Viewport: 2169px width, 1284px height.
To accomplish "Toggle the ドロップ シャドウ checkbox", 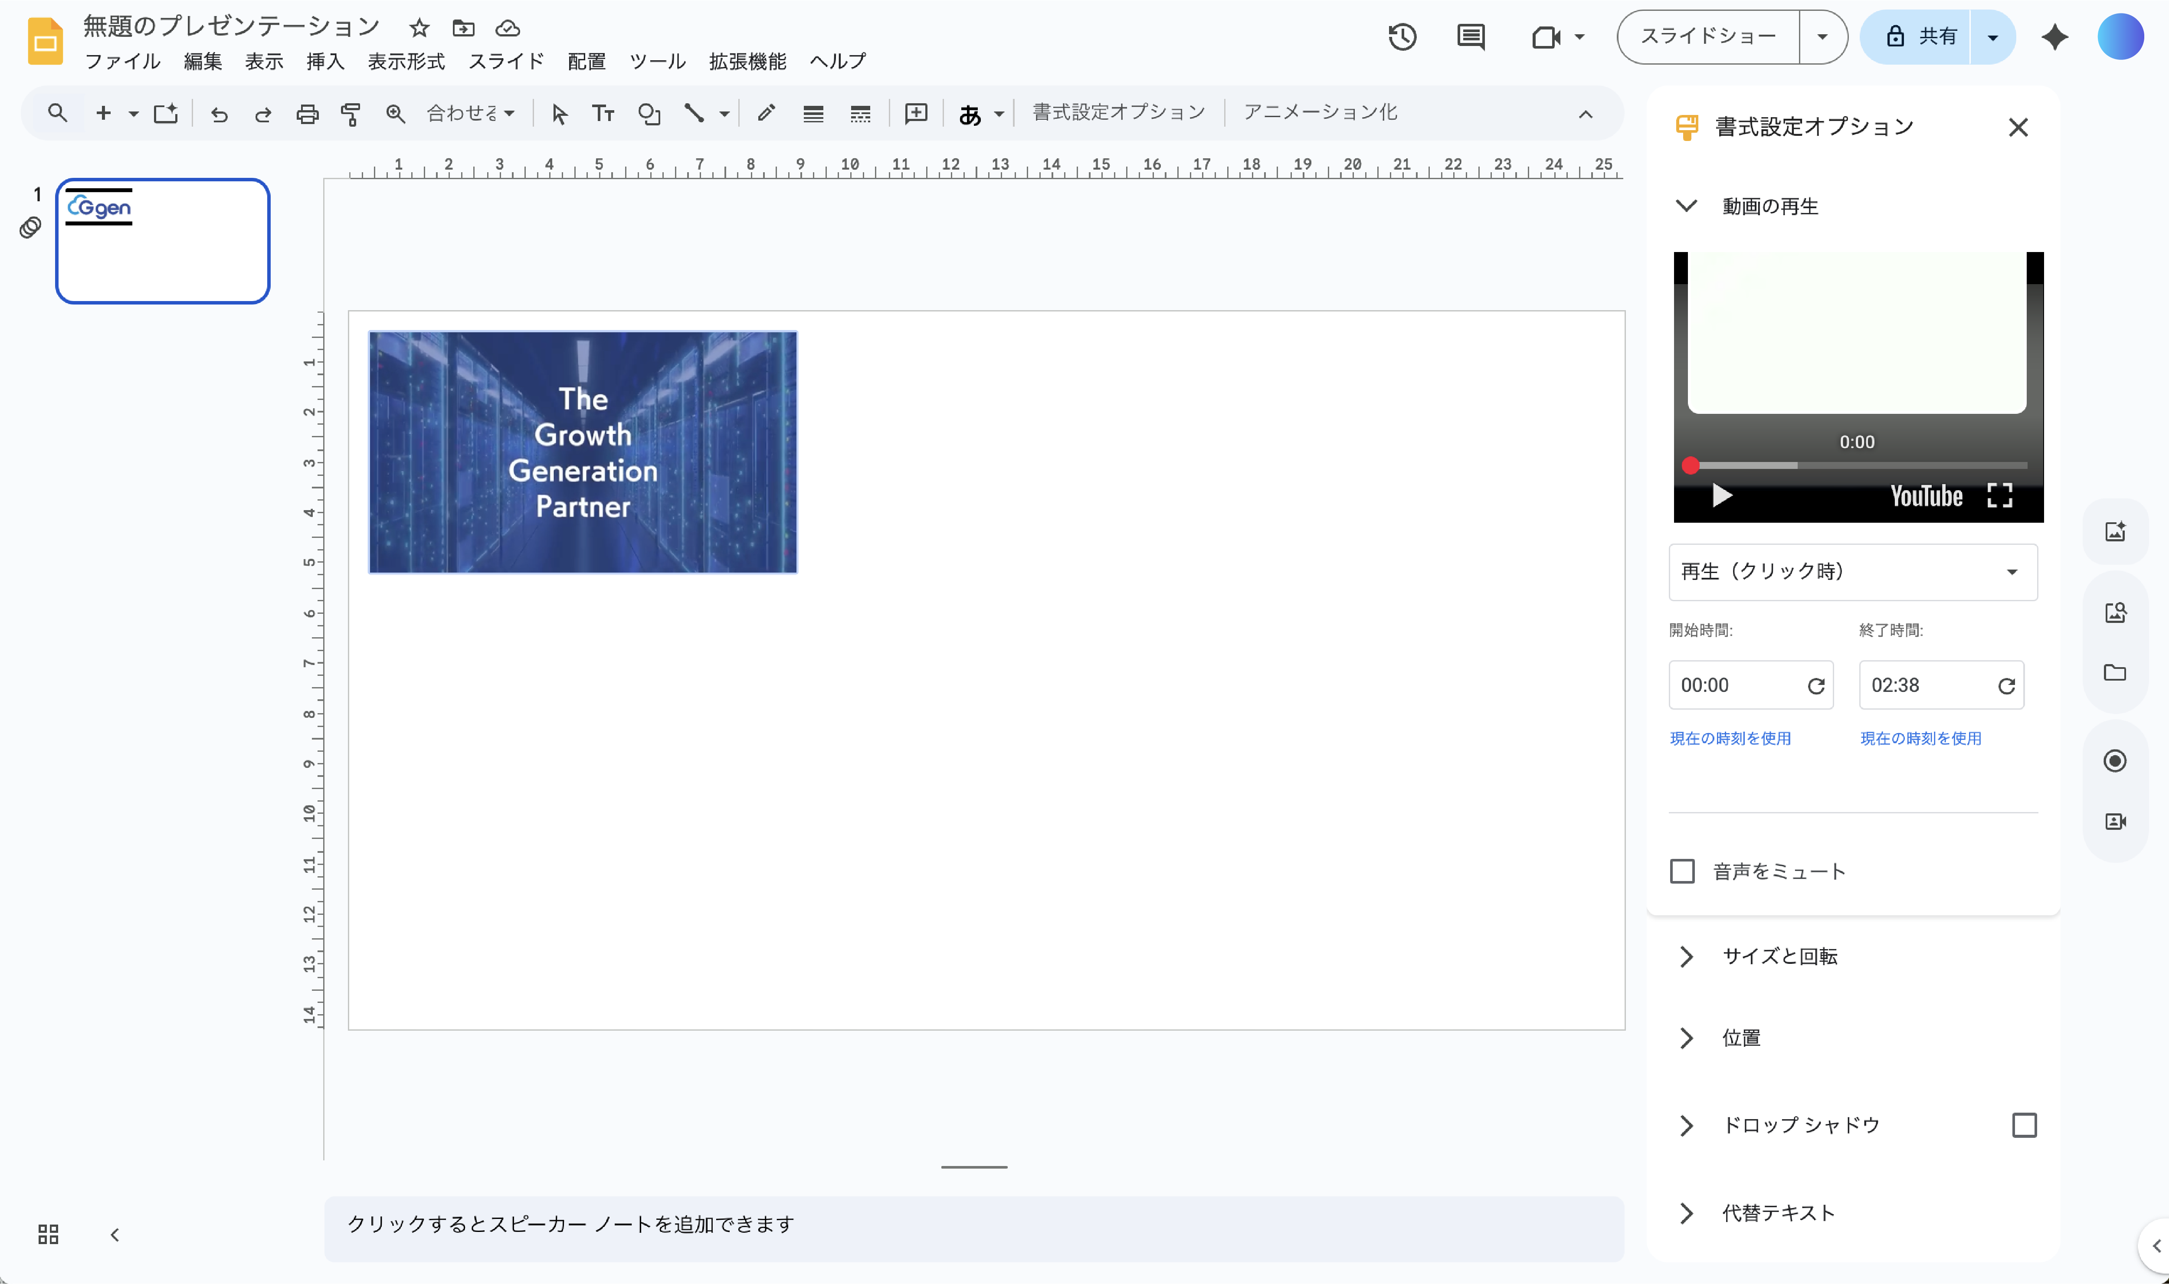I will click(x=2024, y=1125).
